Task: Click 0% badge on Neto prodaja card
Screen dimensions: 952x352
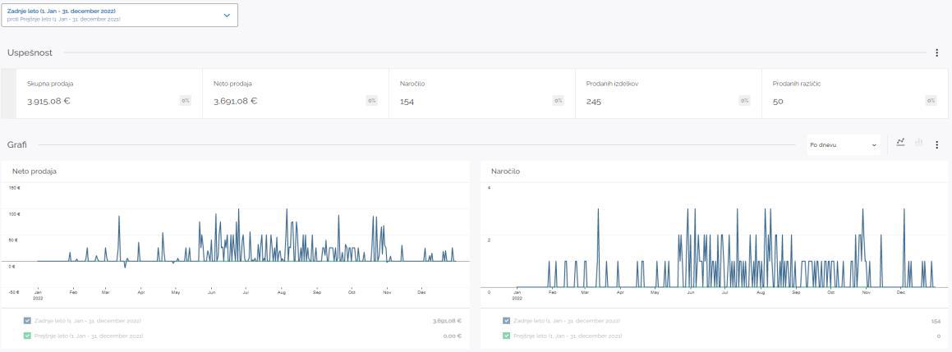Action: click(x=371, y=101)
